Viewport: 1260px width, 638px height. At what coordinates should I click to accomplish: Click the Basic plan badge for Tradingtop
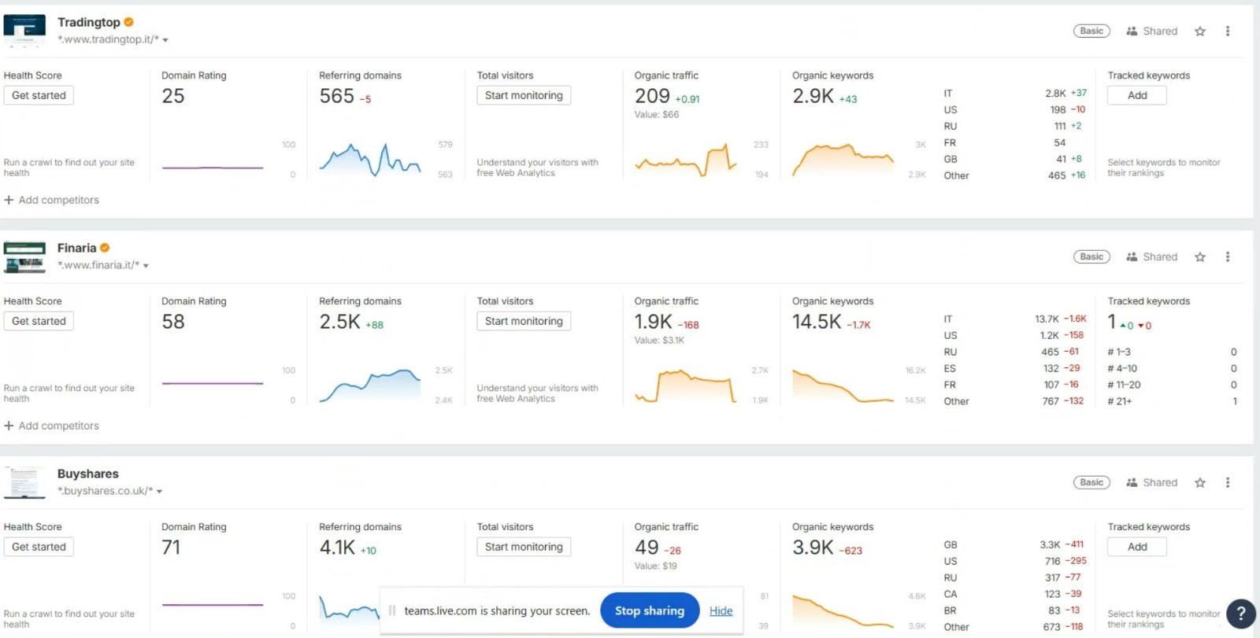point(1091,31)
